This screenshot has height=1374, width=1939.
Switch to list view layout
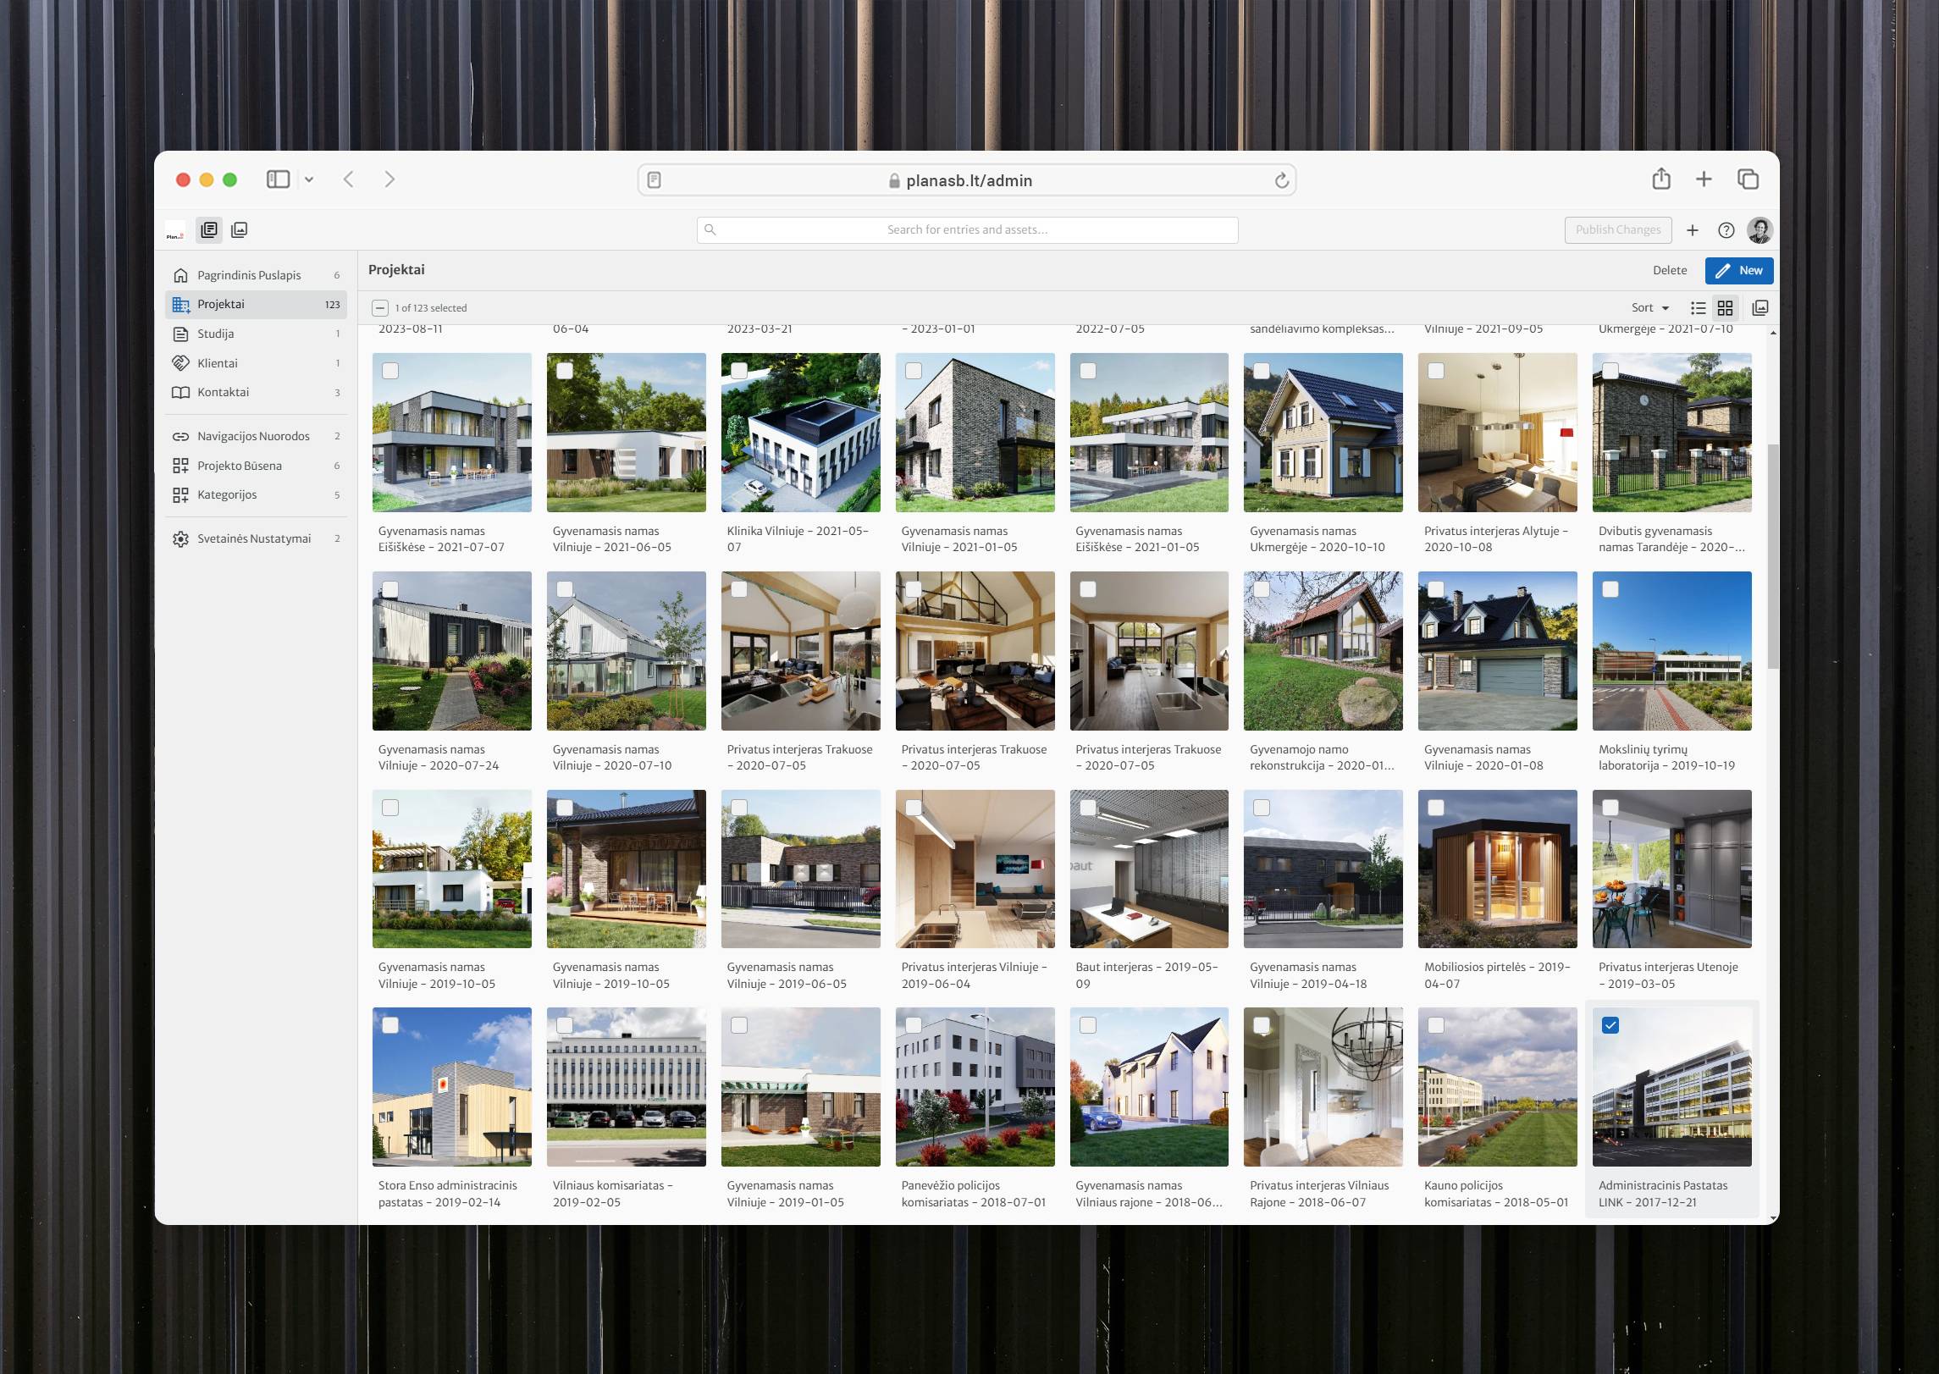(x=1698, y=307)
